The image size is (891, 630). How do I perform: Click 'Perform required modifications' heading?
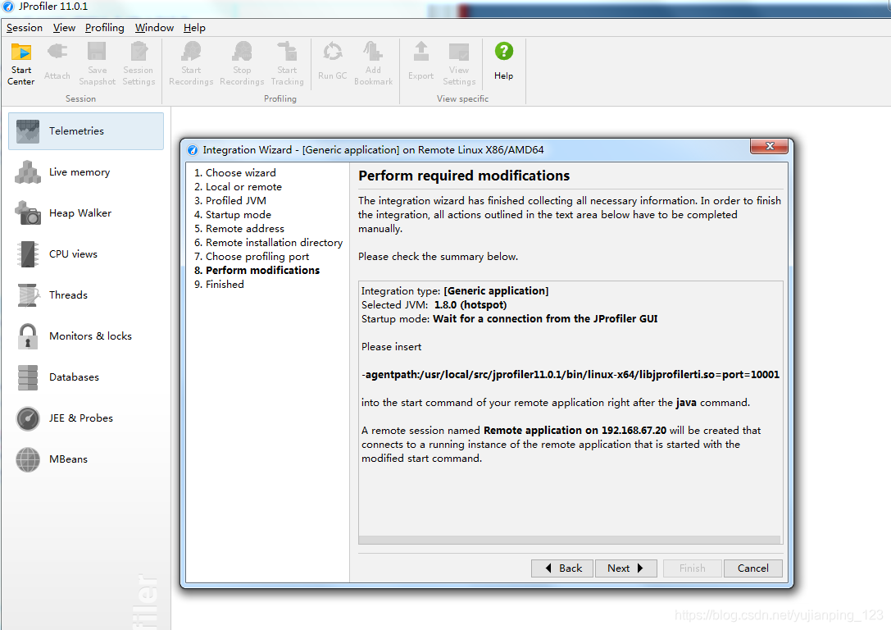click(x=464, y=176)
